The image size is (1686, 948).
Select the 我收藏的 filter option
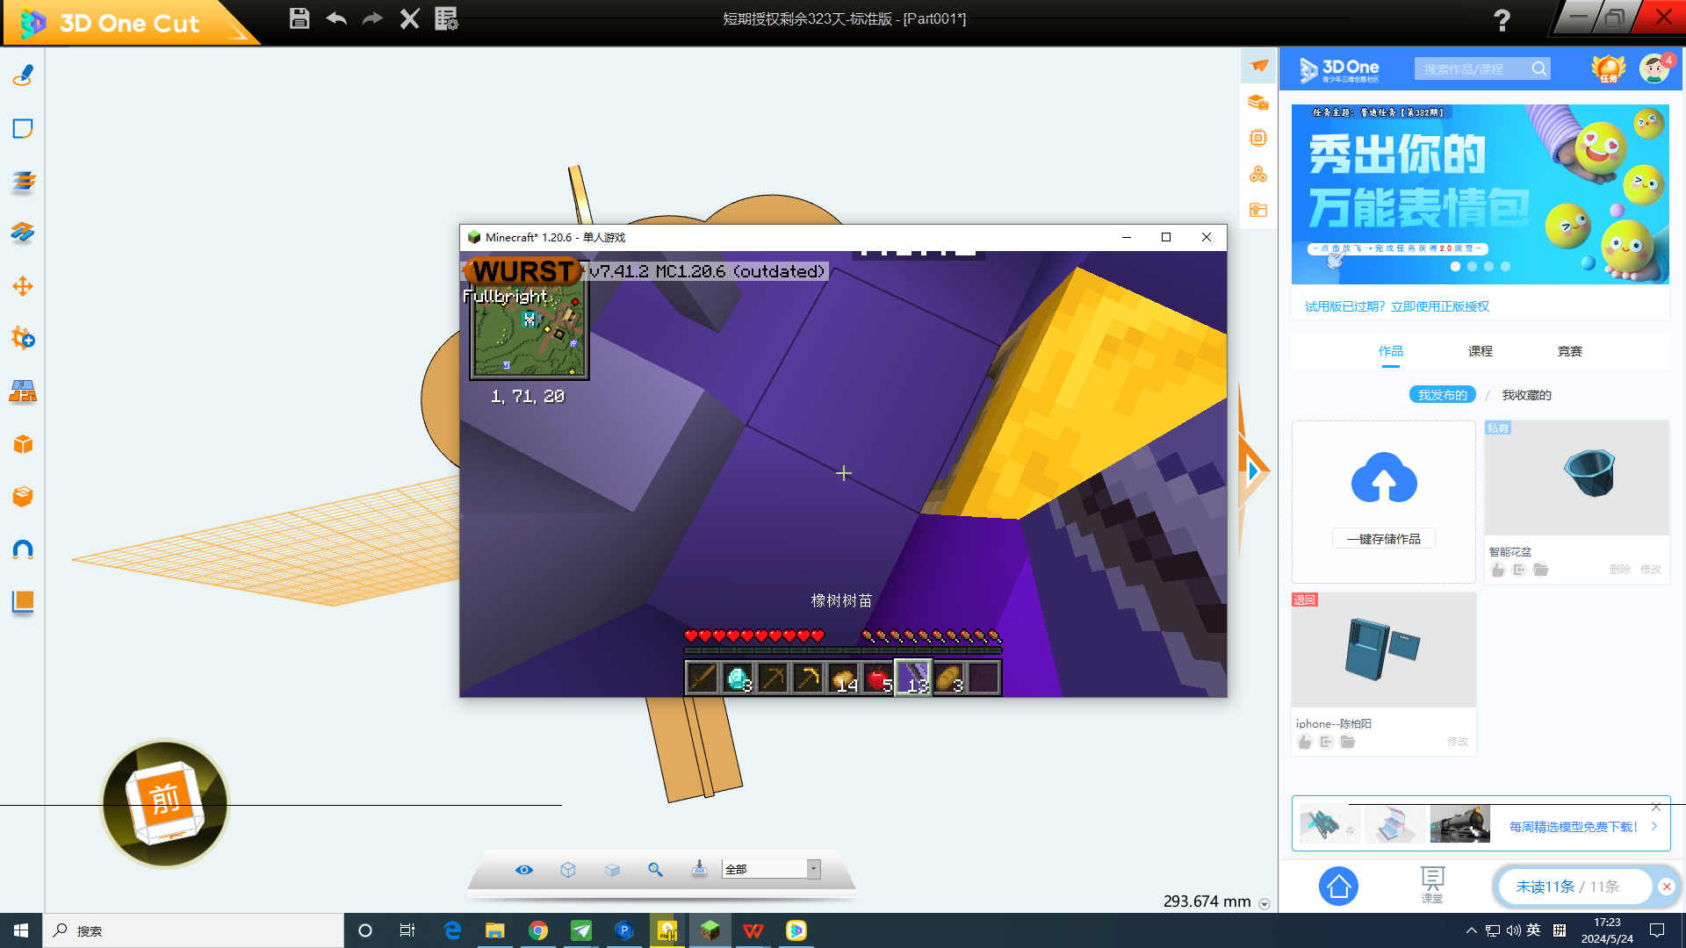click(1526, 395)
